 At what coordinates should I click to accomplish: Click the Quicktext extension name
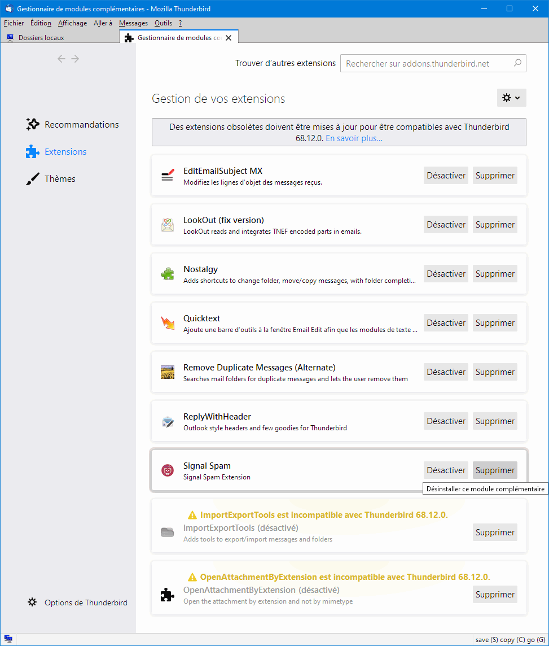click(201, 318)
